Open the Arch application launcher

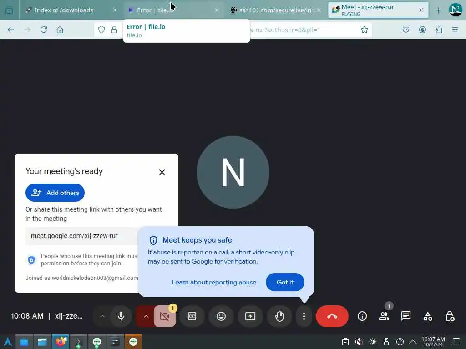7,342
